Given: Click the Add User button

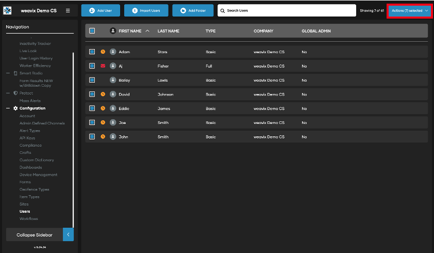Looking at the screenshot, I should coord(100,10).
